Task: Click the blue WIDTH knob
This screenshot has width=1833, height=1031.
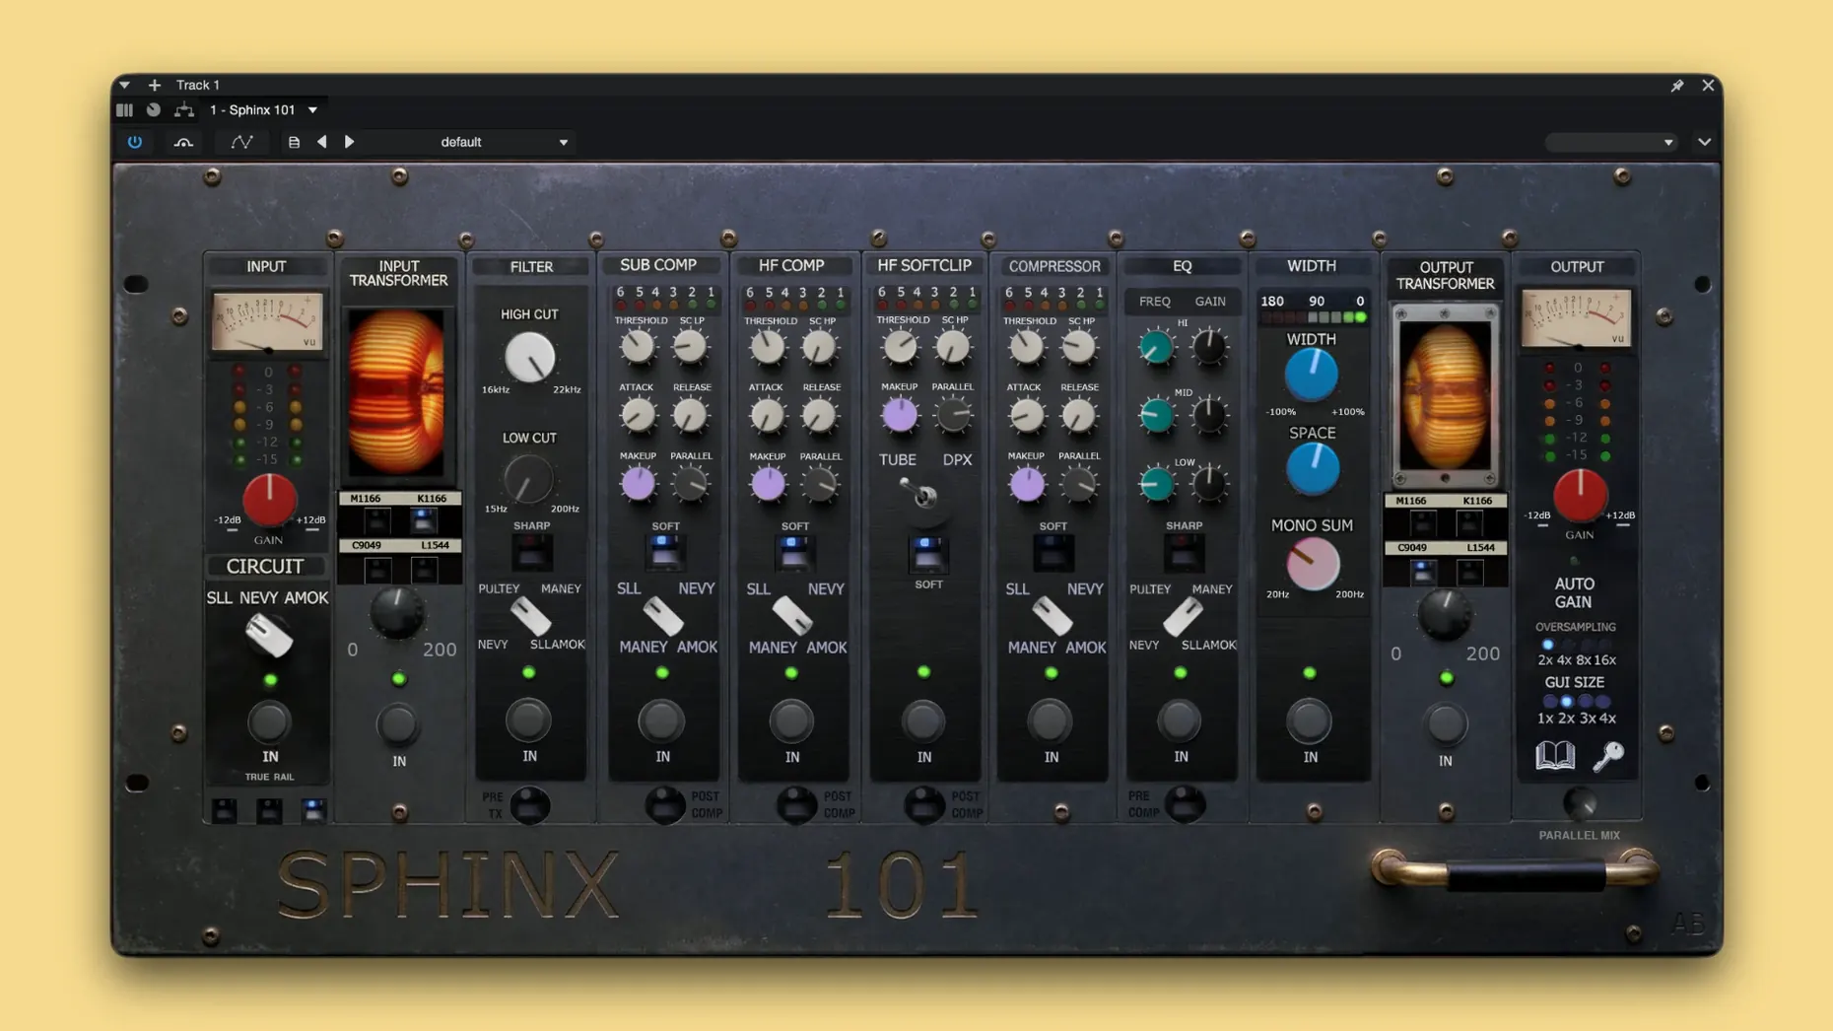Action: tap(1312, 375)
